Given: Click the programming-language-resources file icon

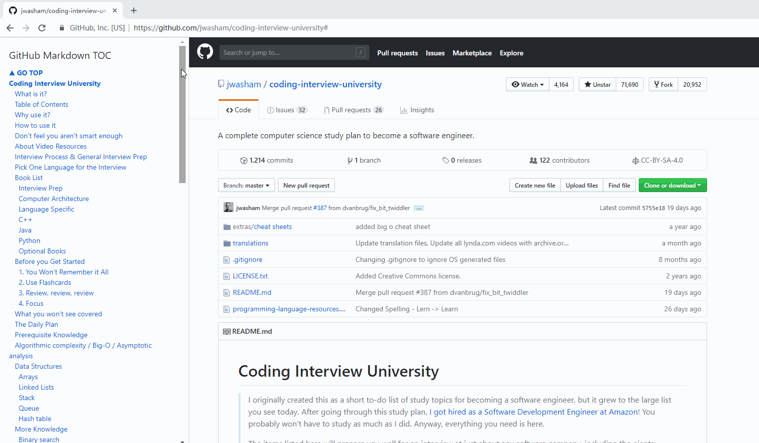Looking at the screenshot, I should coord(227,309).
